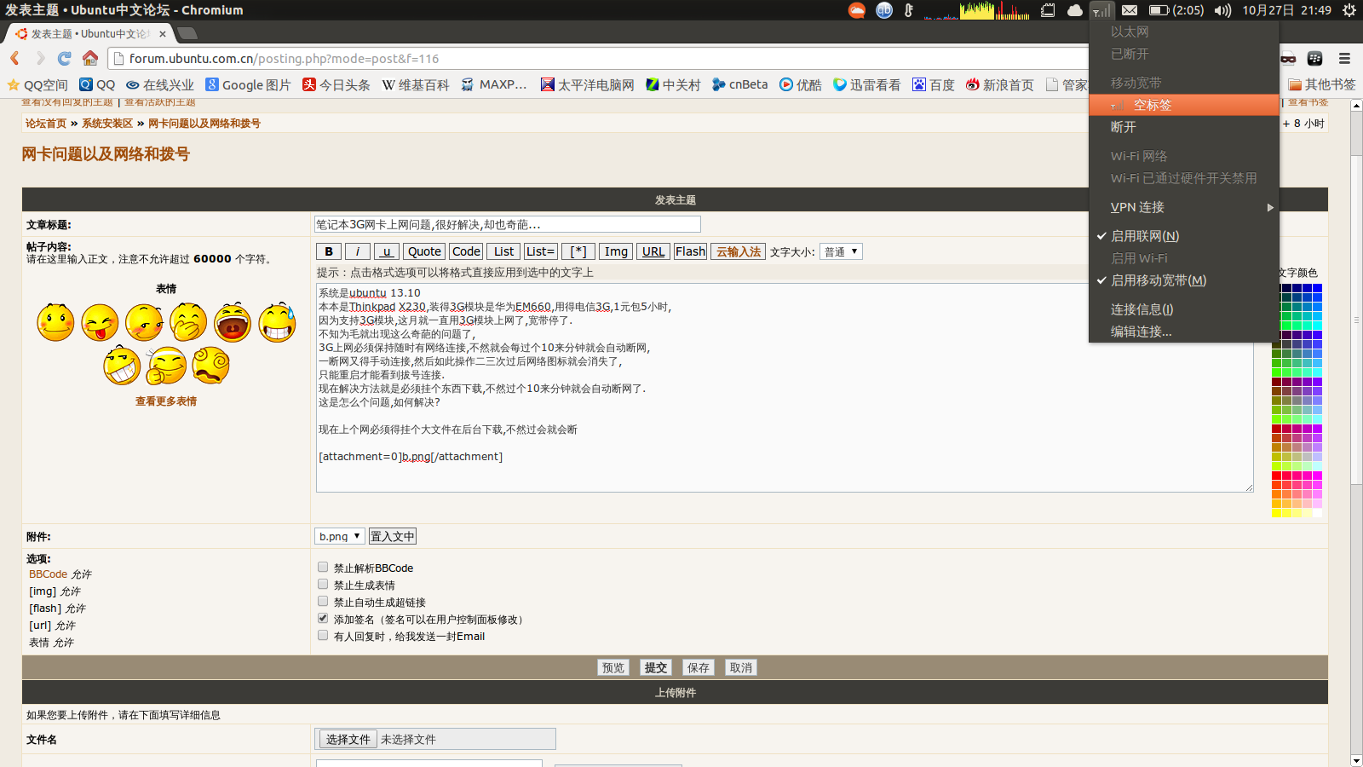Click the mask extension icon in toolbar

(1288, 58)
